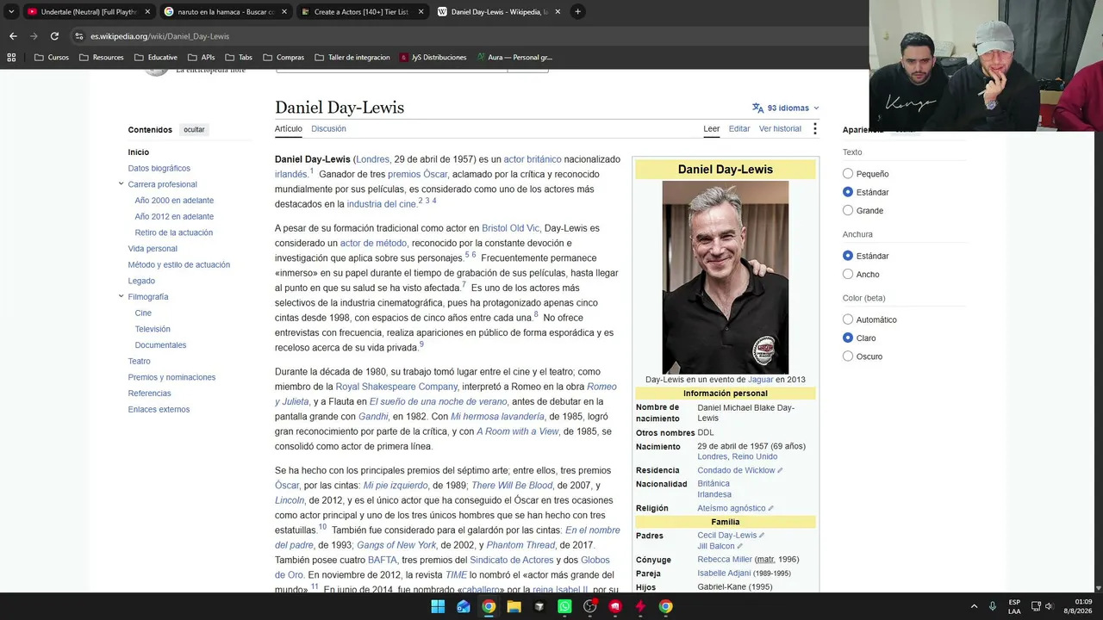1103x620 pixels.
Task: Select the Estándar width option
Action: tap(848, 256)
